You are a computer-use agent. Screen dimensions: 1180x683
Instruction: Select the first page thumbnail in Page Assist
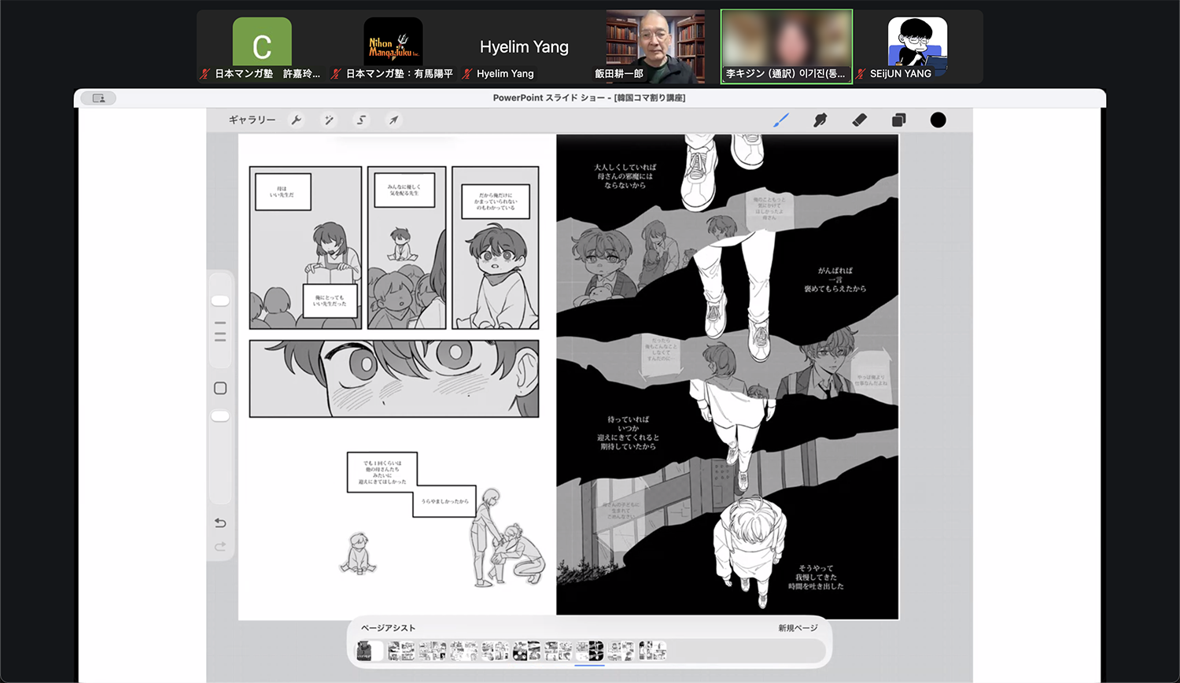click(369, 651)
